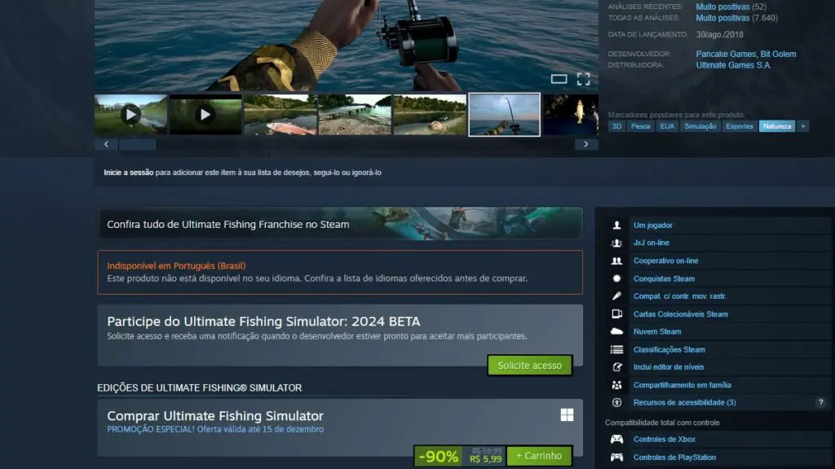Go back using the carousel left arrow

(x=106, y=143)
